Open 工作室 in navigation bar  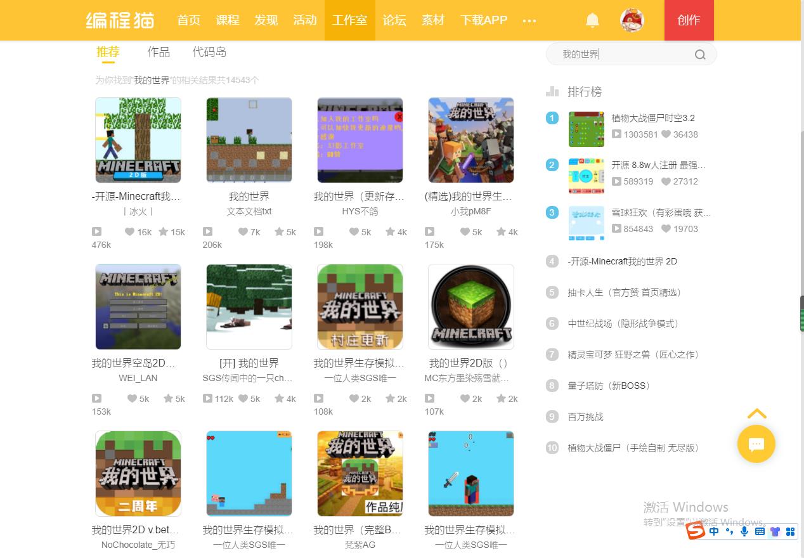(x=350, y=20)
